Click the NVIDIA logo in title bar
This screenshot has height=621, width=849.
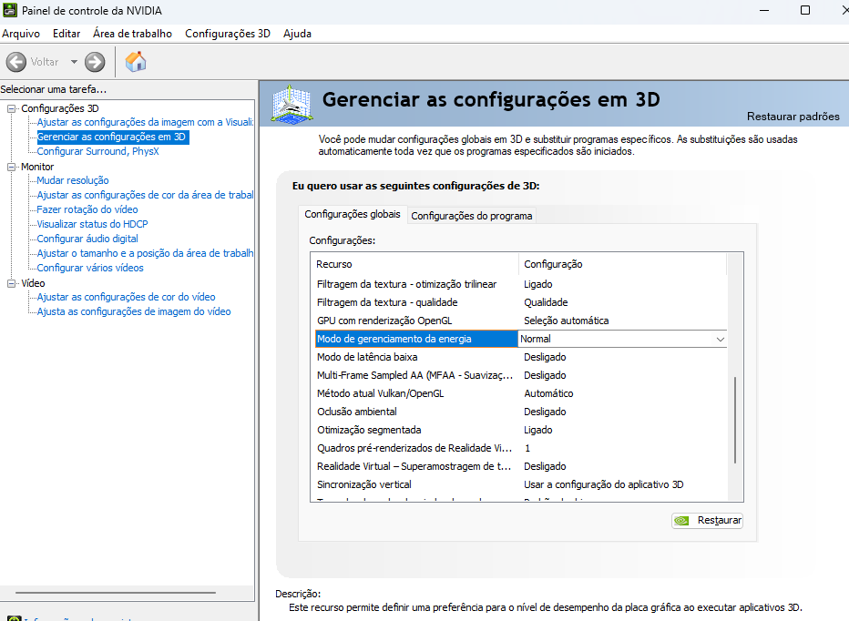click(x=10, y=10)
